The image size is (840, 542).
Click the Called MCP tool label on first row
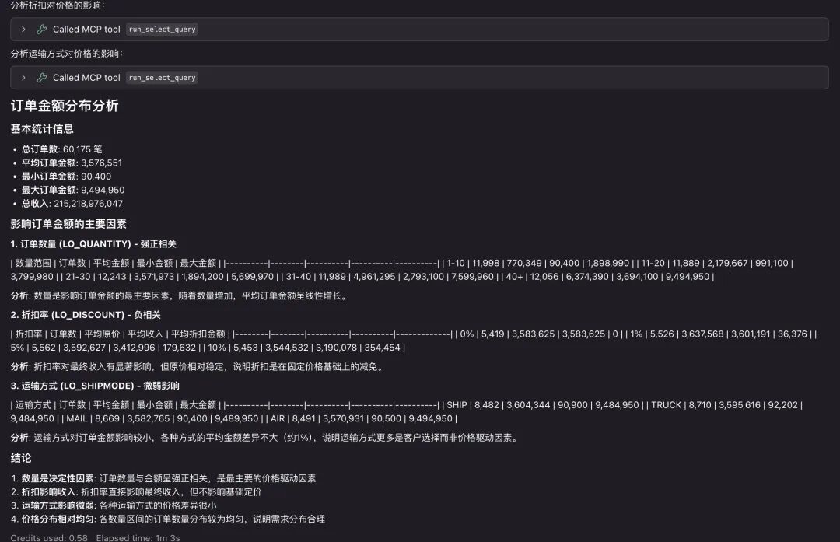point(87,29)
